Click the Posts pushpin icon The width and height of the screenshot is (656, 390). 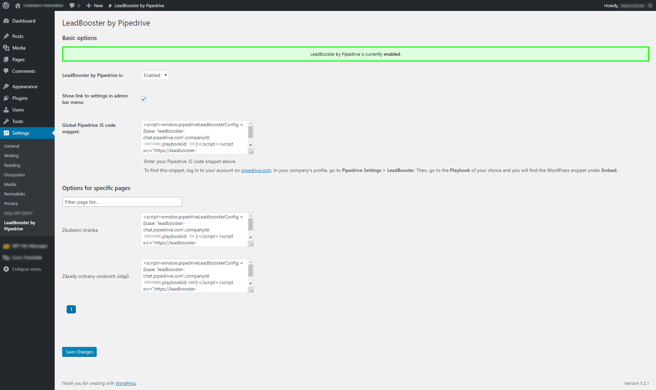point(6,36)
